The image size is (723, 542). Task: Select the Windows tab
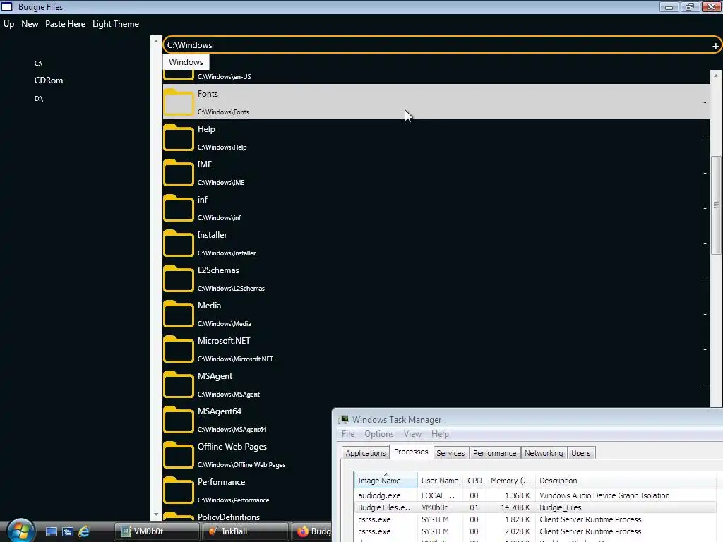point(186,62)
